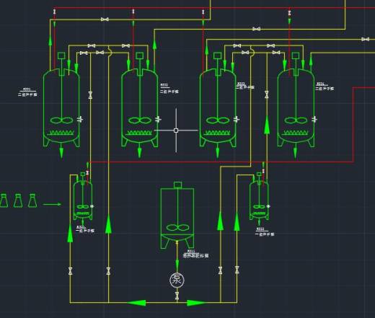Select the central flat-topped mixing tank above the pump
375x318 pixels.
pyautogui.click(x=177, y=218)
